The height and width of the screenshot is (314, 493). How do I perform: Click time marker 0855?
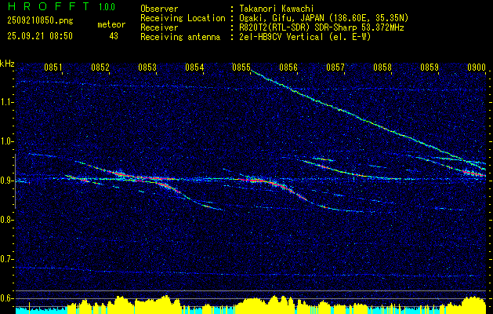tap(241, 68)
